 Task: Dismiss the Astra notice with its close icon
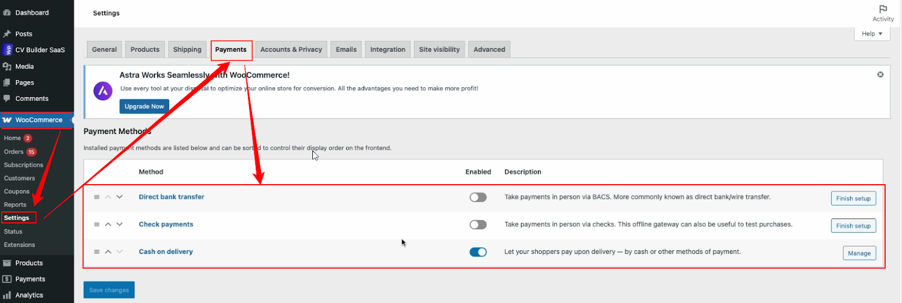[x=880, y=74]
